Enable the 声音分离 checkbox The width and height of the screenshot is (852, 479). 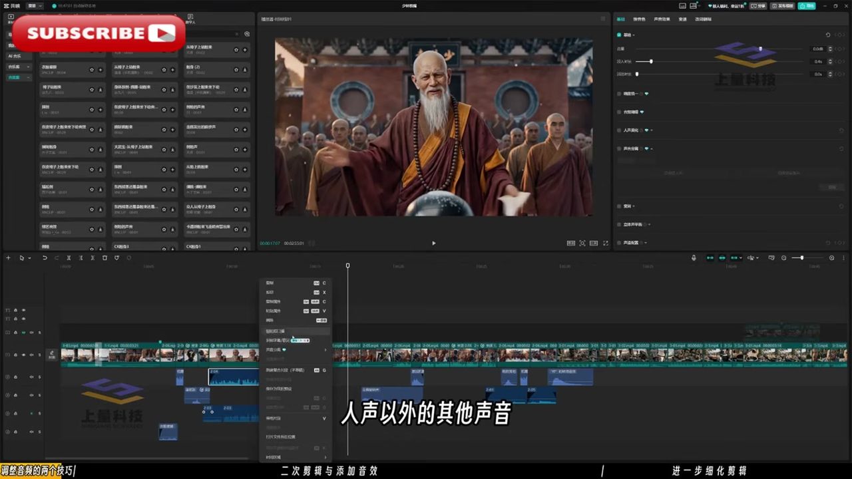click(619, 148)
